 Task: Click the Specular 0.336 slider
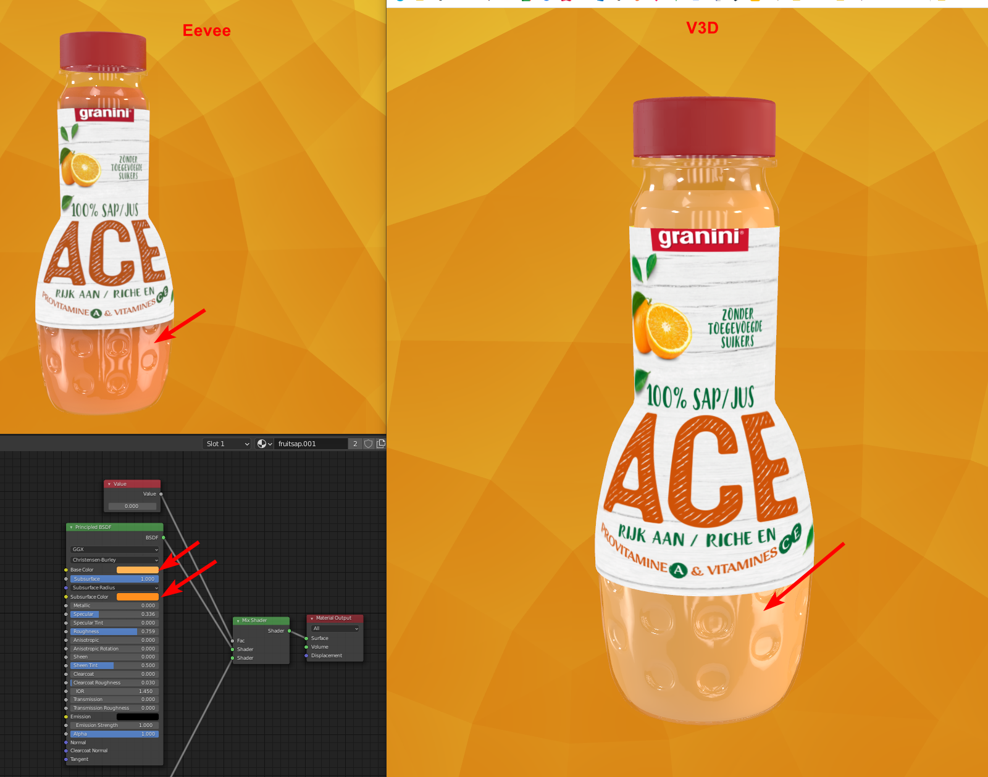click(x=115, y=614)
